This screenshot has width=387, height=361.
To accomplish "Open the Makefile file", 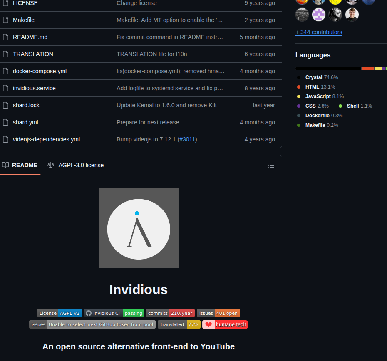I will [24, 20].
